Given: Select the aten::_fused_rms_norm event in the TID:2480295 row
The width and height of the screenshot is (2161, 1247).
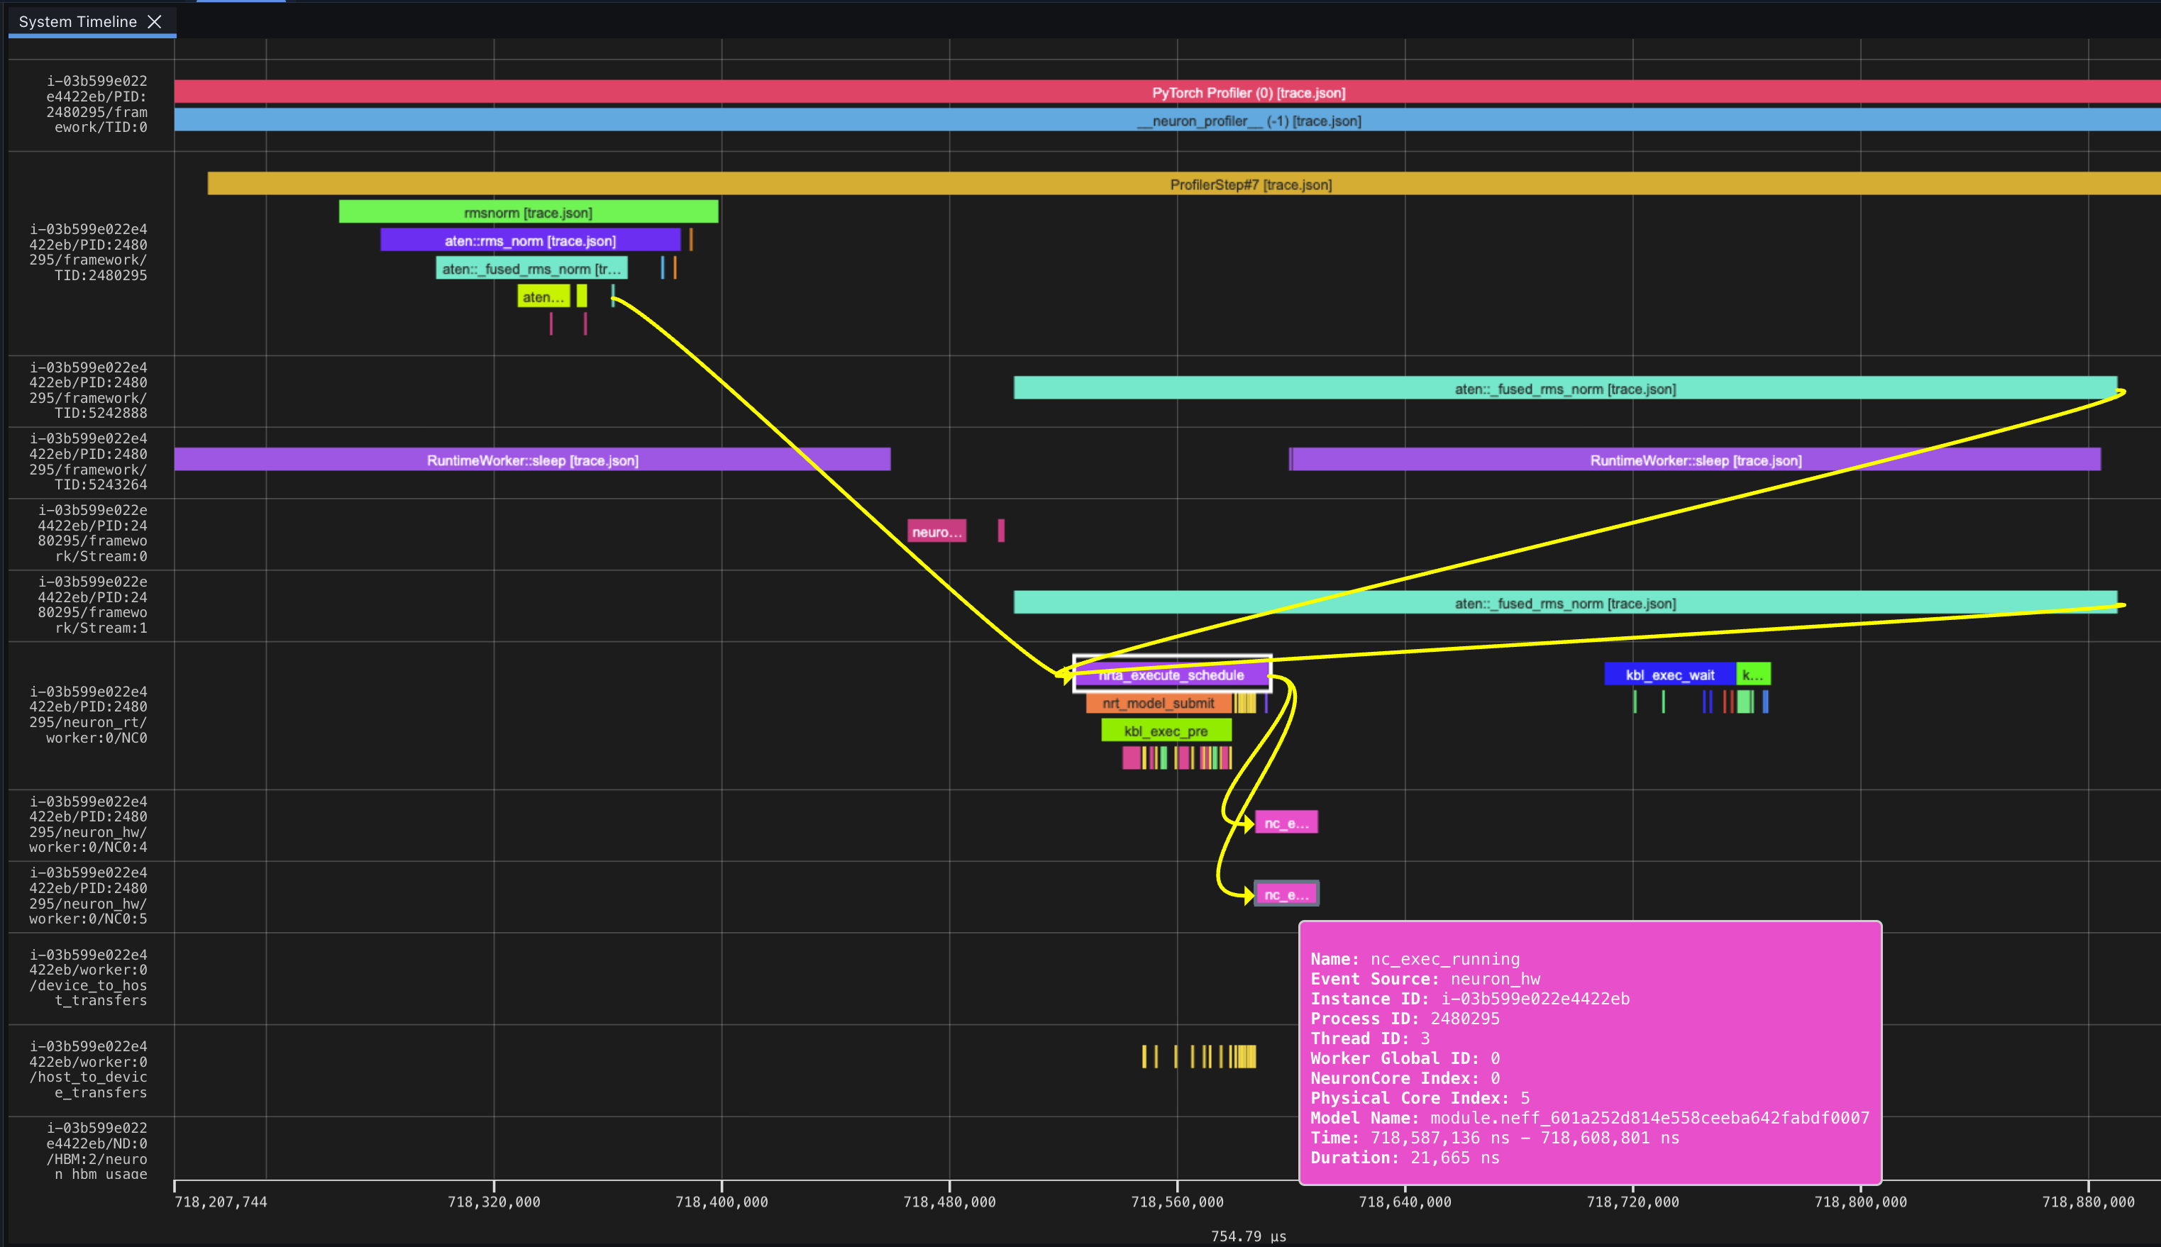Looking at the screenshot, I should (532, 268).
